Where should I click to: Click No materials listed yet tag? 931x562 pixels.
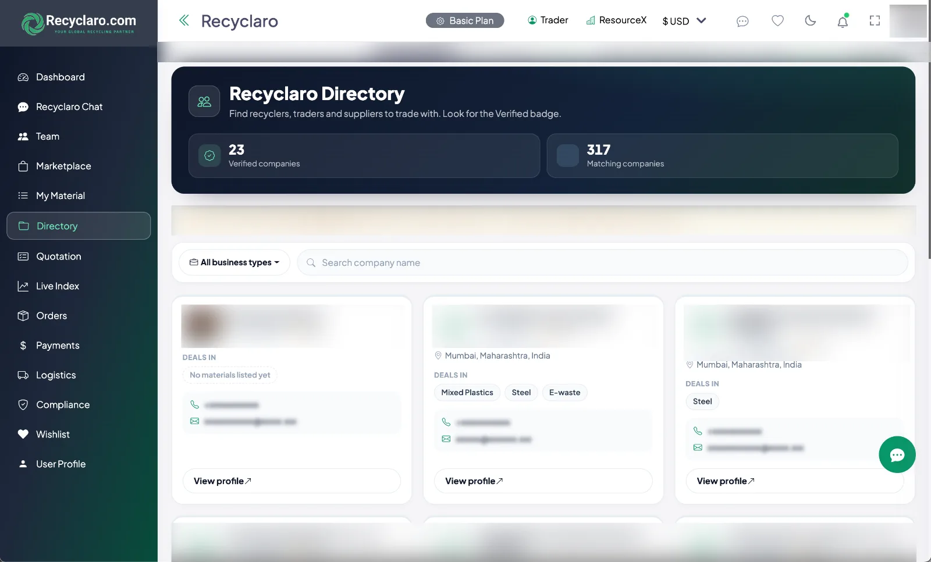pos(230,375)
